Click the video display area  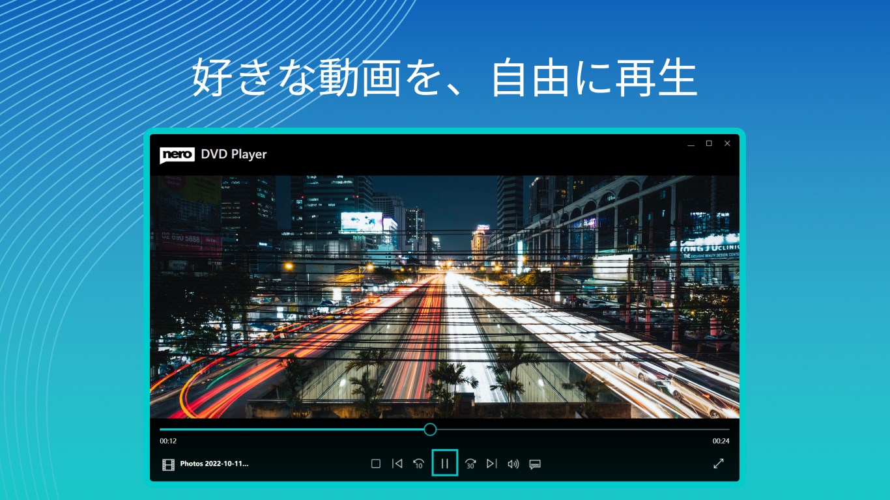pyautogui.click(x=445, y=293)
